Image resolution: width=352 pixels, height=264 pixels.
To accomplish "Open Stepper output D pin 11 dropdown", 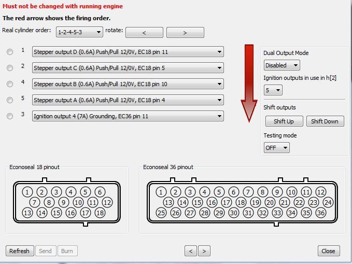I will coord(128,52).
